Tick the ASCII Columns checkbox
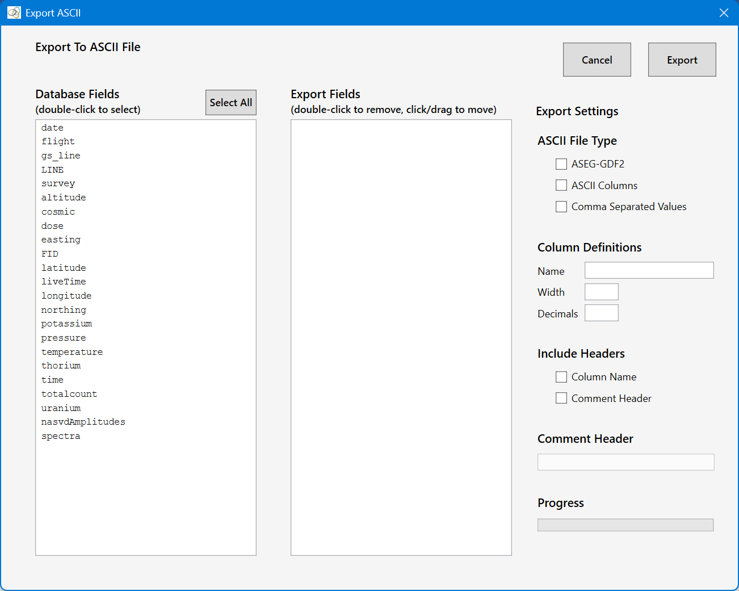 pos(561,185)
